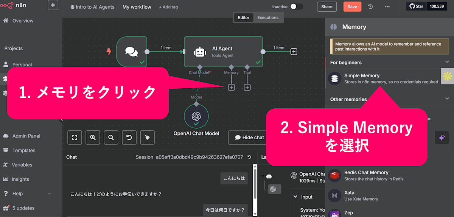This screenshot has height=217, width=454.
Task: Expand the Help menu
Action: pyautogui.click(x=27, y=194)
